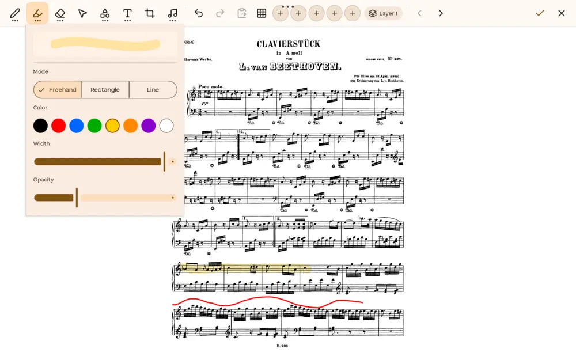Image resolution: width=576 pixels, height=360 pixels.
Task: Pick the green color swatch
Action: [x=94, y=126]
